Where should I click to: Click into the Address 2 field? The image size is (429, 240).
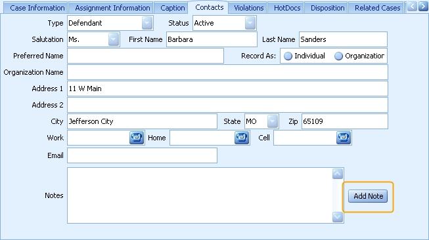click(x=227, y=105)
